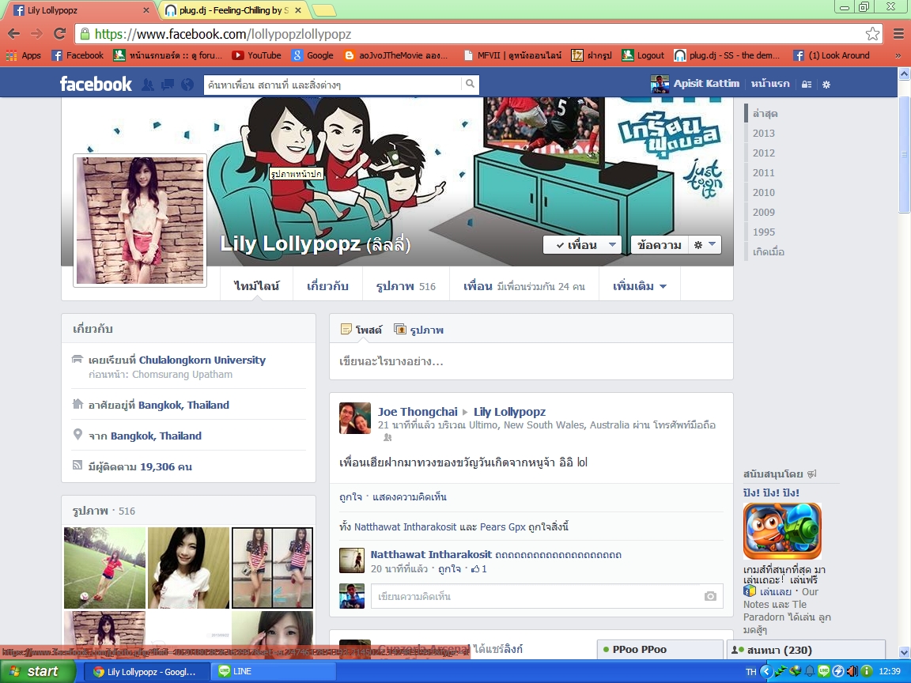Go back with the browser back arrow
Image resolution: width=911 pixels, height=683 pixels.
(x=14, y=34)
